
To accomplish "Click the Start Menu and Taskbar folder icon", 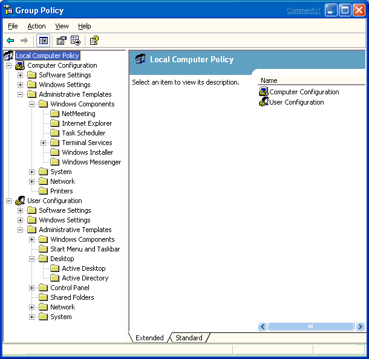I will pyautogui.click(x=43, y=249).
